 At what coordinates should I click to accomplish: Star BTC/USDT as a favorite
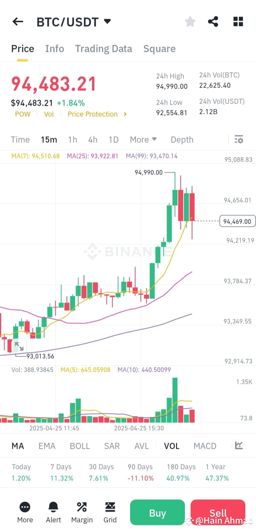(x=190, y=21)
